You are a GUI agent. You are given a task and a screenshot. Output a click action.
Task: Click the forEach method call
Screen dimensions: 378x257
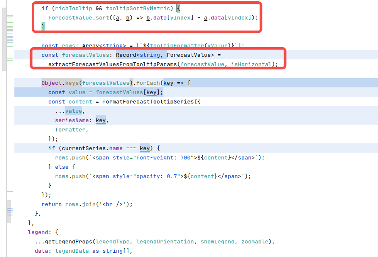click(x=148, y=83)
